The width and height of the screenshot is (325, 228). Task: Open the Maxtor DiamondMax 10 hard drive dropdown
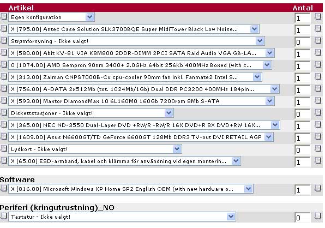point(141,101)
